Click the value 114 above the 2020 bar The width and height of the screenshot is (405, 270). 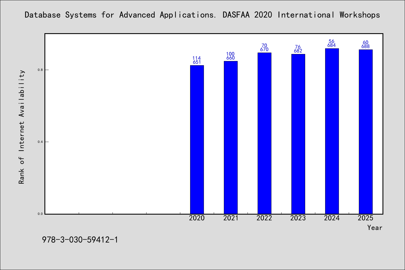coord(197,58)
